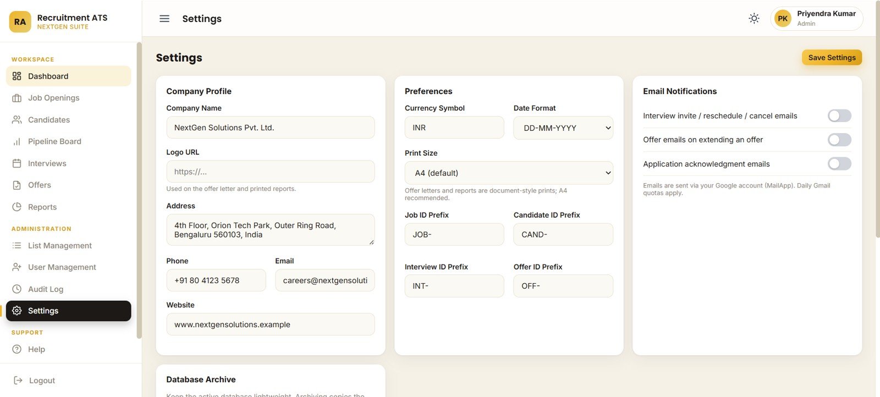Open User Management
Screen dimensions: 880x397
[x=69, y=267]
